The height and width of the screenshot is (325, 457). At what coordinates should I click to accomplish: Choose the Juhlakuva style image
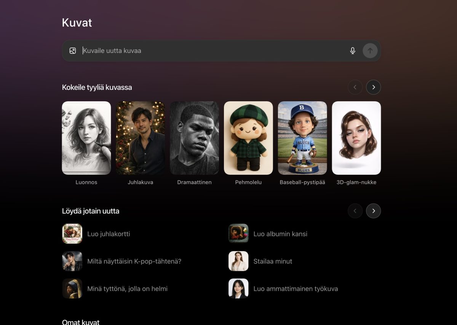coord(141,138)
